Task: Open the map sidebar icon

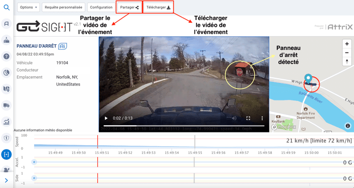Action: (7, 89)
